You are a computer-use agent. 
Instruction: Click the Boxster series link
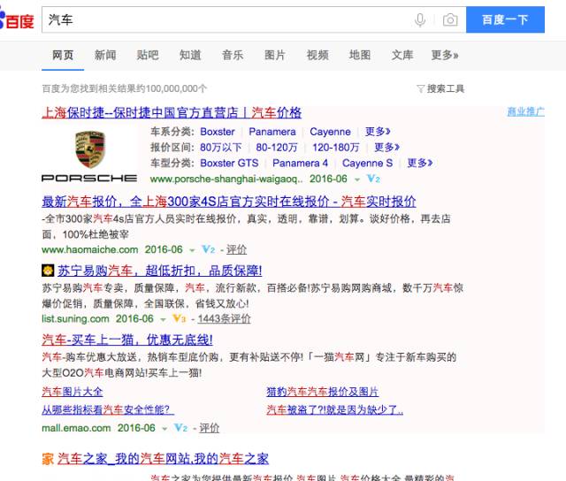coord(218,132)
